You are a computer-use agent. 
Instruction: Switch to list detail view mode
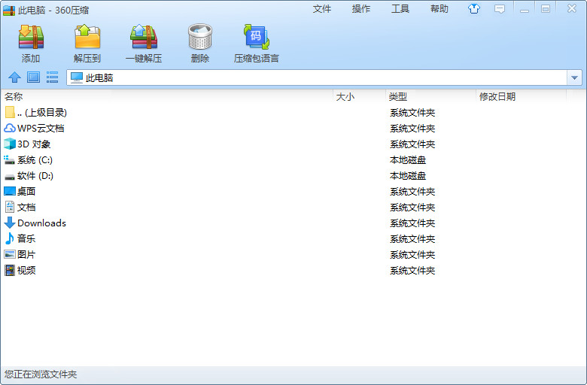[53, 77]
